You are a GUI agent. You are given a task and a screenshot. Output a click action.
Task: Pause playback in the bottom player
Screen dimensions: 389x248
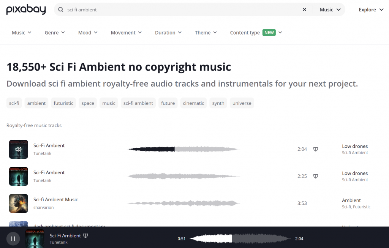point(13,239)
